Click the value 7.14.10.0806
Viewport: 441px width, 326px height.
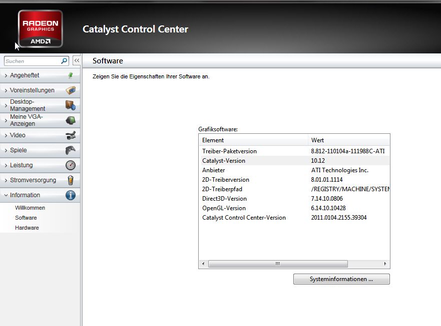click(x=327, y=199)
